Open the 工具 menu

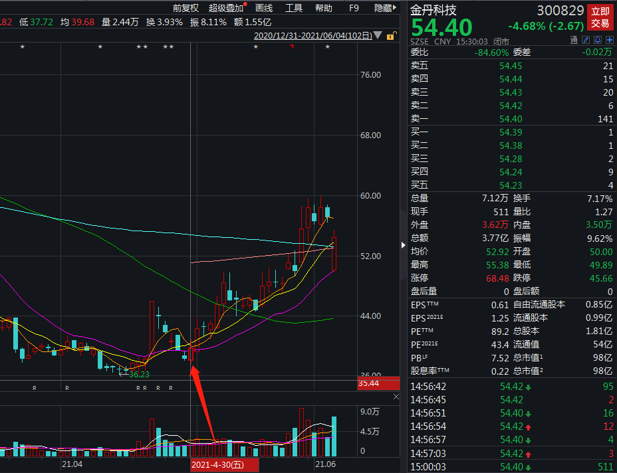pyautogui.click(x=294, y=7)
